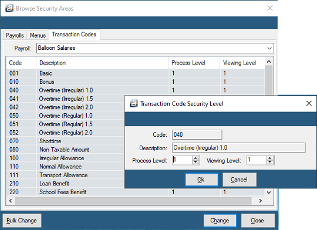The width and height of the screenshot is (317, 230).
Task: Click the Viewing Level column header
Action: 242,63
